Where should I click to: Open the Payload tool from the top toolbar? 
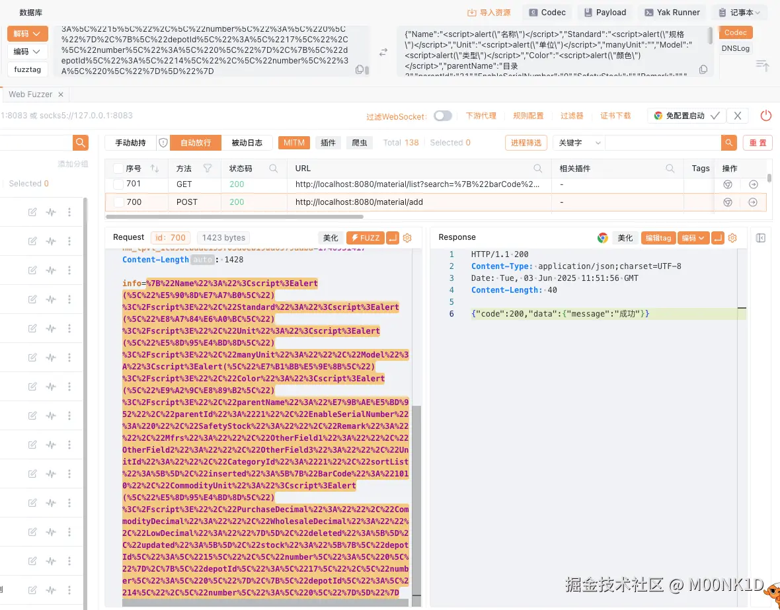point(604,12)
